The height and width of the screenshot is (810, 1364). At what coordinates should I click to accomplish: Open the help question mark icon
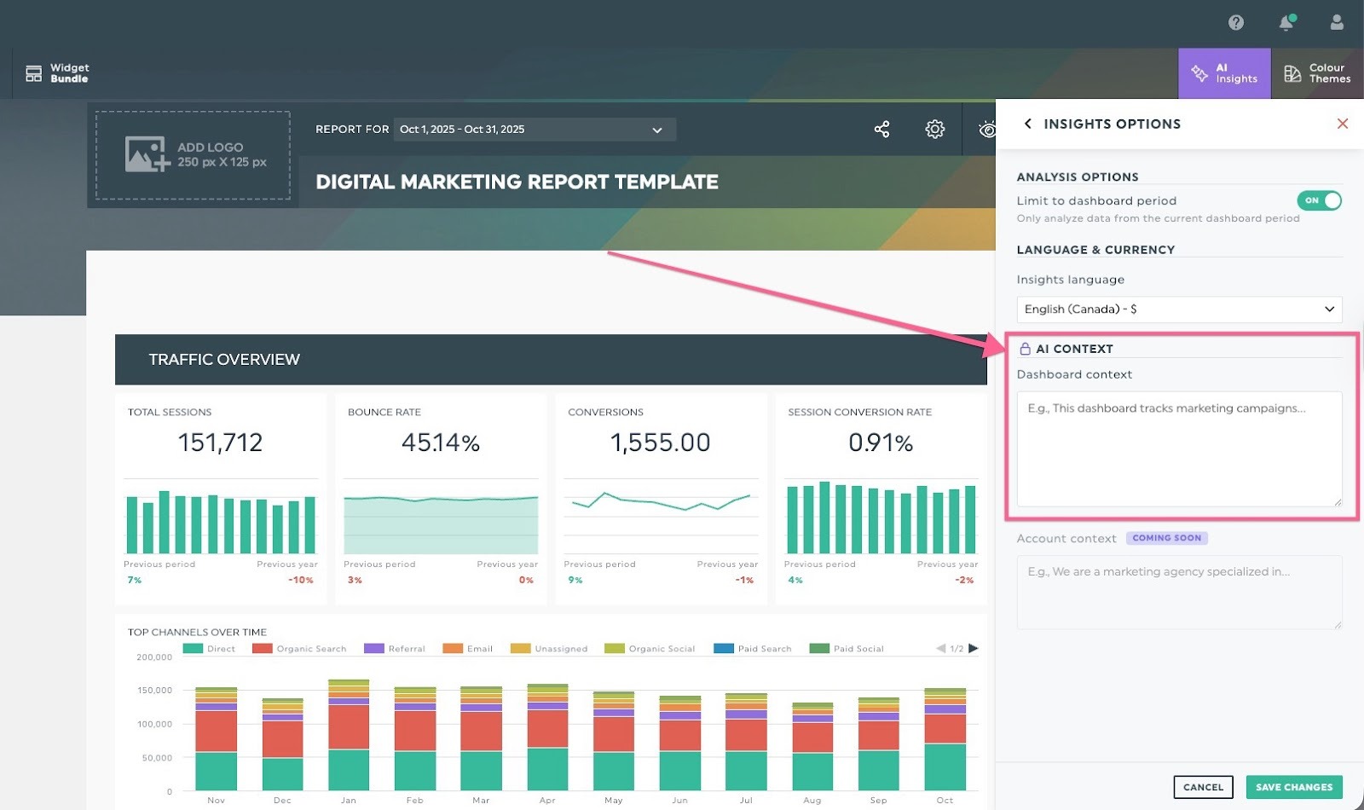tap(1236, 23)
